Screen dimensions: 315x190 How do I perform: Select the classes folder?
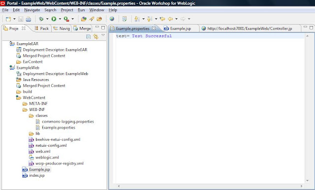click(41, 116)
